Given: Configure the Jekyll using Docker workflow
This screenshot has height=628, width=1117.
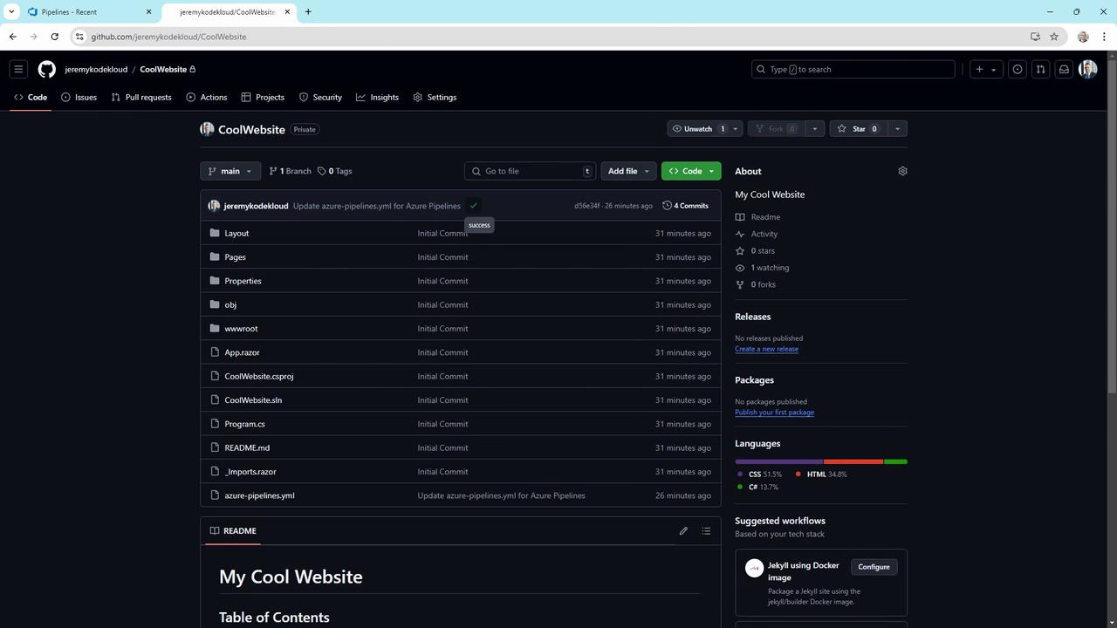Looking at the screenshot, I should tap(874, 567).
